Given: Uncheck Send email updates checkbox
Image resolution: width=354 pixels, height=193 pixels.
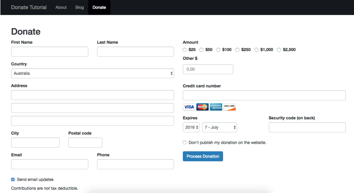Looking at the screenshot, I should pos(13,180).
